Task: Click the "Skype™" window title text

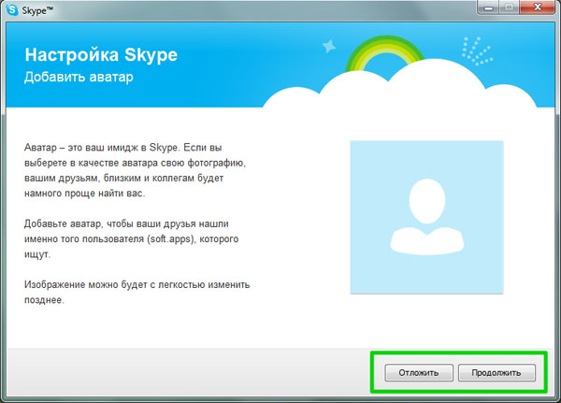Action: [x=41, y=10]
